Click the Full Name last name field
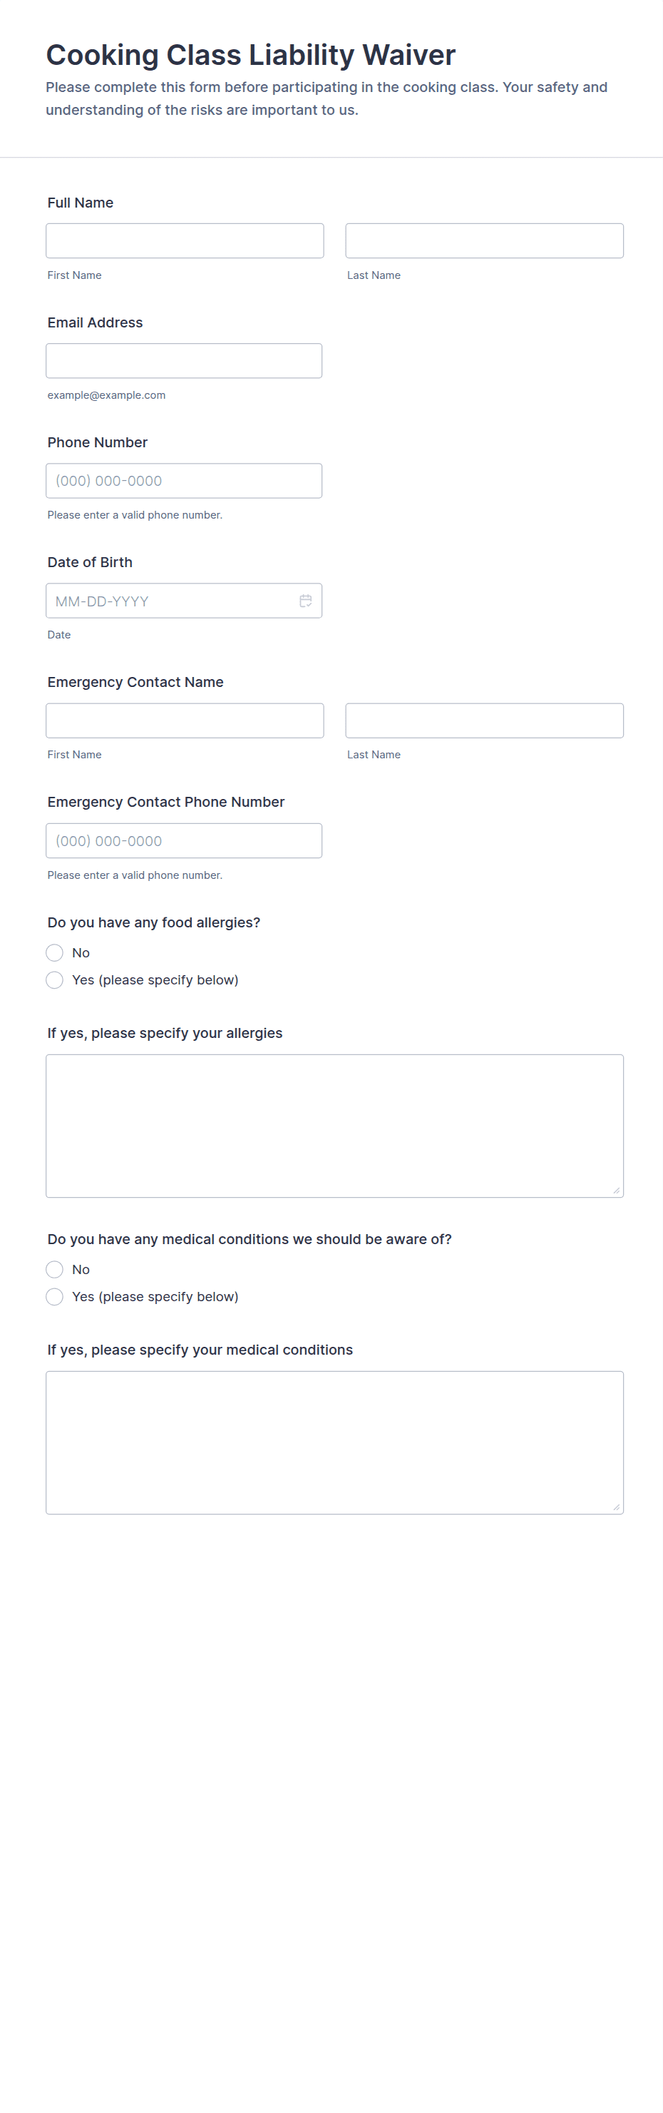Viewport: 663px width, 2113px height. coord(484,241)
